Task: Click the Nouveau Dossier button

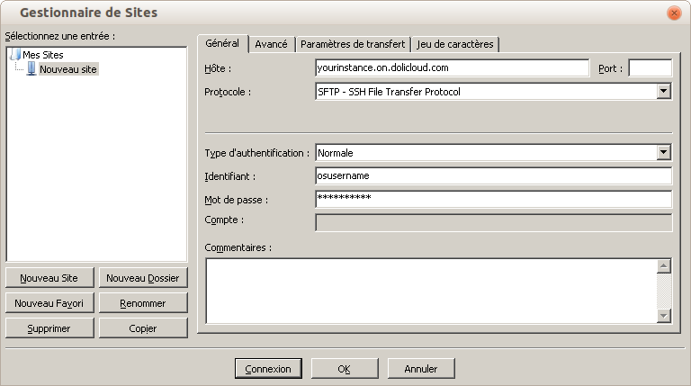Action: pos(143,279)
